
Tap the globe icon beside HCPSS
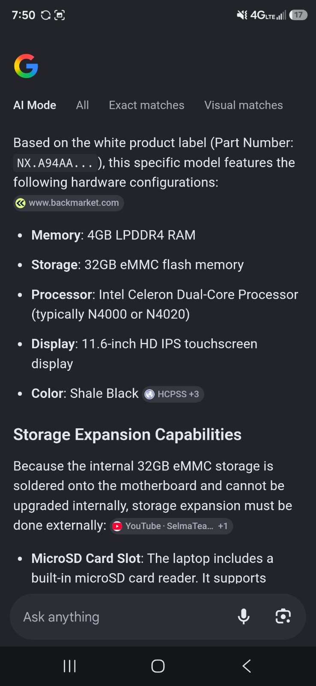pyautogui.click(x=149, y=394)
